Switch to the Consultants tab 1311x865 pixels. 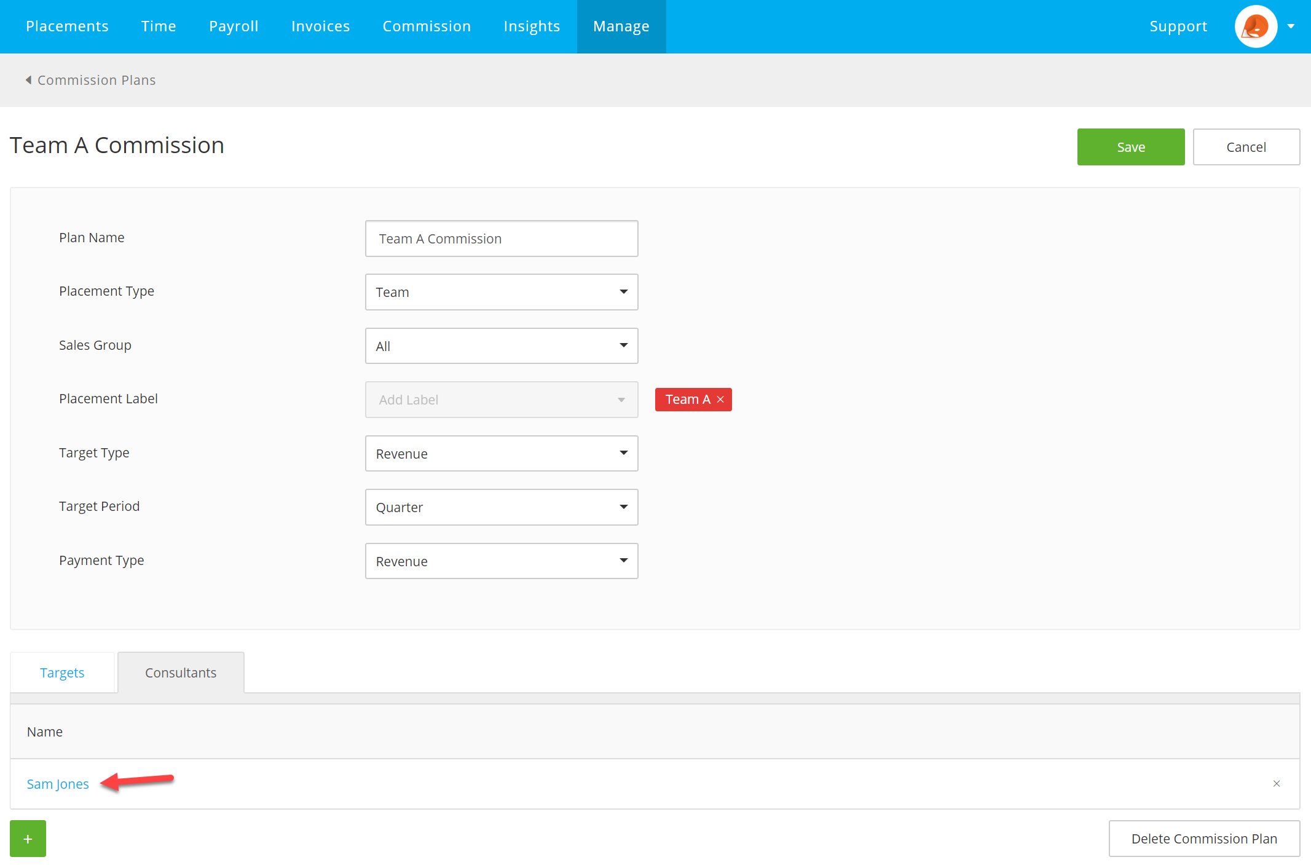click(181, 673)
